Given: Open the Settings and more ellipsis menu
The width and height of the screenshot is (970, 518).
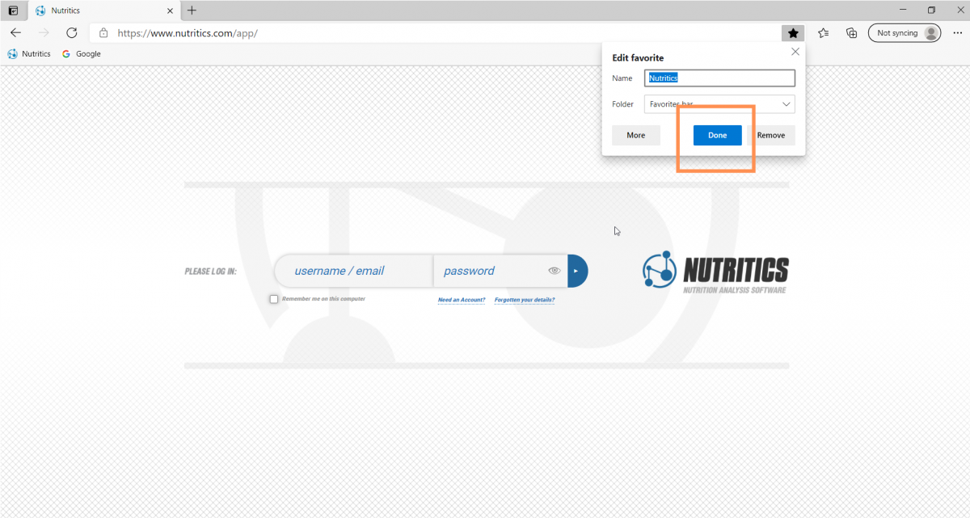Looking at the screenshot, I should click(958, 33).
